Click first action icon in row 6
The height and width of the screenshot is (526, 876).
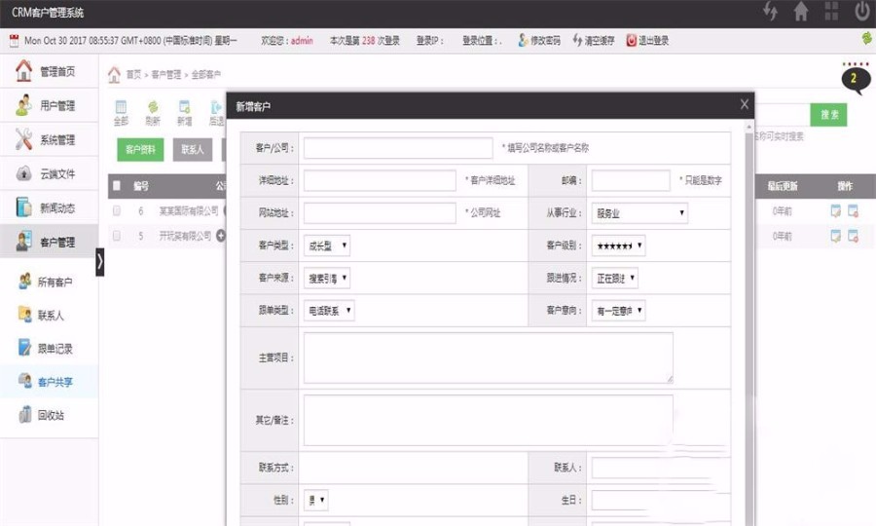(x=836, y=210)
